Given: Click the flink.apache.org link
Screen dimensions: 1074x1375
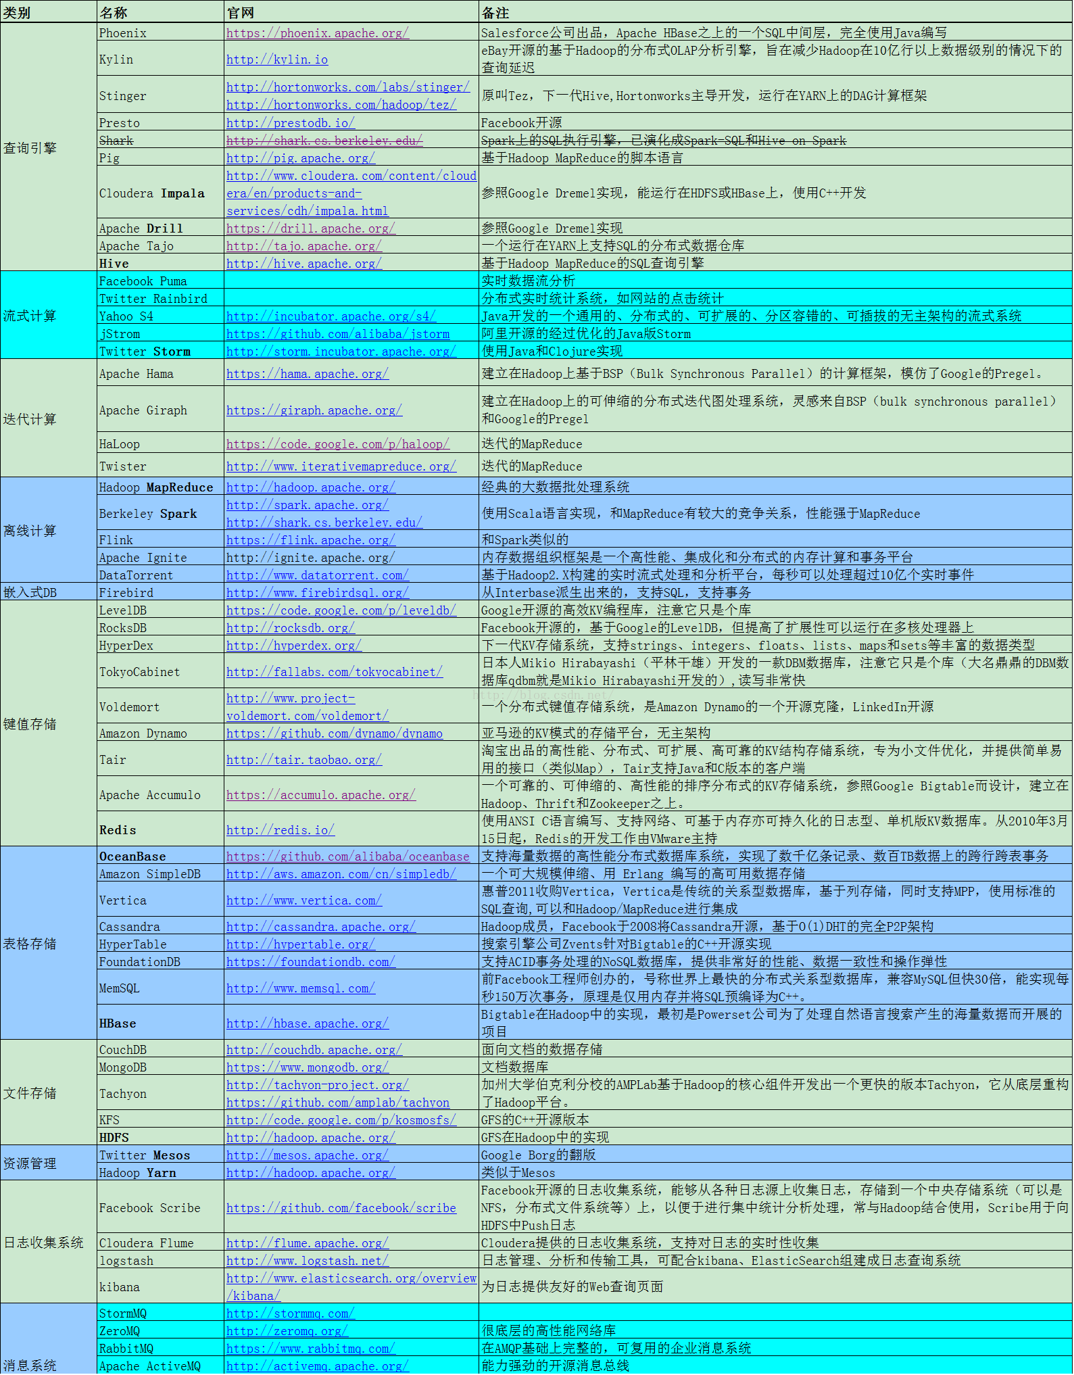Looking at the screenshot, I should pos(311,539).
